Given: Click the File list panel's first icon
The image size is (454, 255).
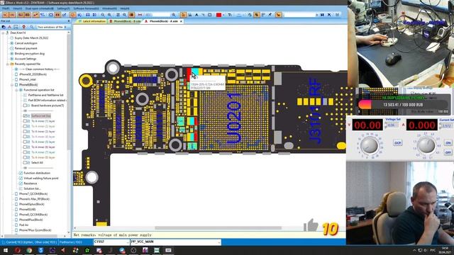Looking at the screenshot, I should click(x=4, y=27).
